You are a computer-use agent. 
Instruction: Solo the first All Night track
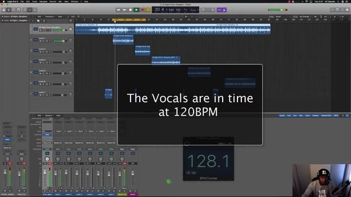click(44, 30)
